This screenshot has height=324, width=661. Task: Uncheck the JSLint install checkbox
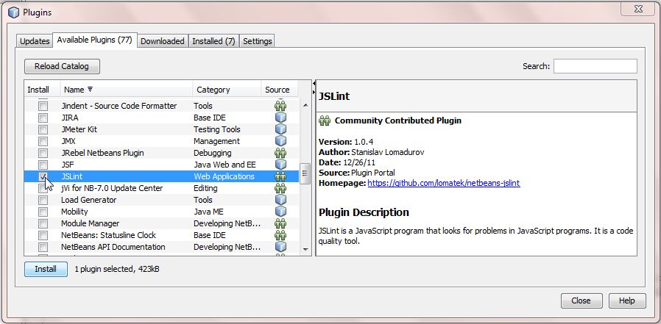[x=43, y=177]
